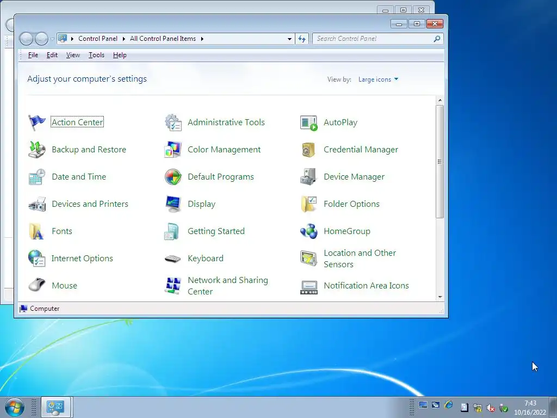Click the AutoPlay icon

coord(309,122)
